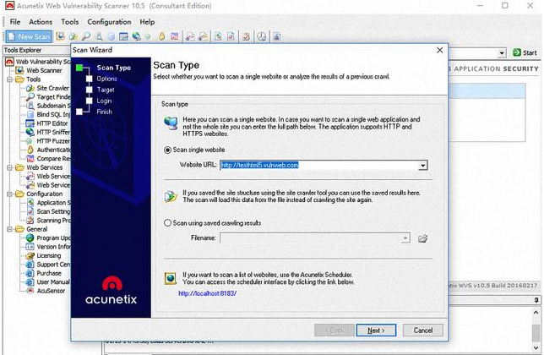Select Scan single website radio button
The height and width of the screenshot is (355, 544).
coord(167,150)
